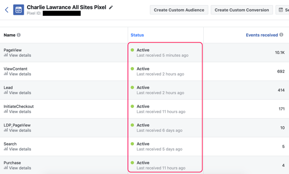Click the 692 events count
Image resolution: width=289 pixels, height=174 pixels.
281,71
